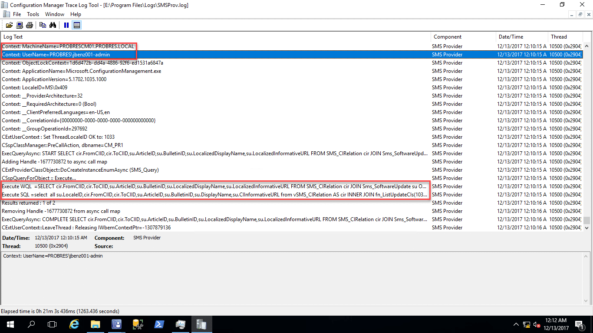Open the File menu

pyautogui.click(x=16, y=14)
